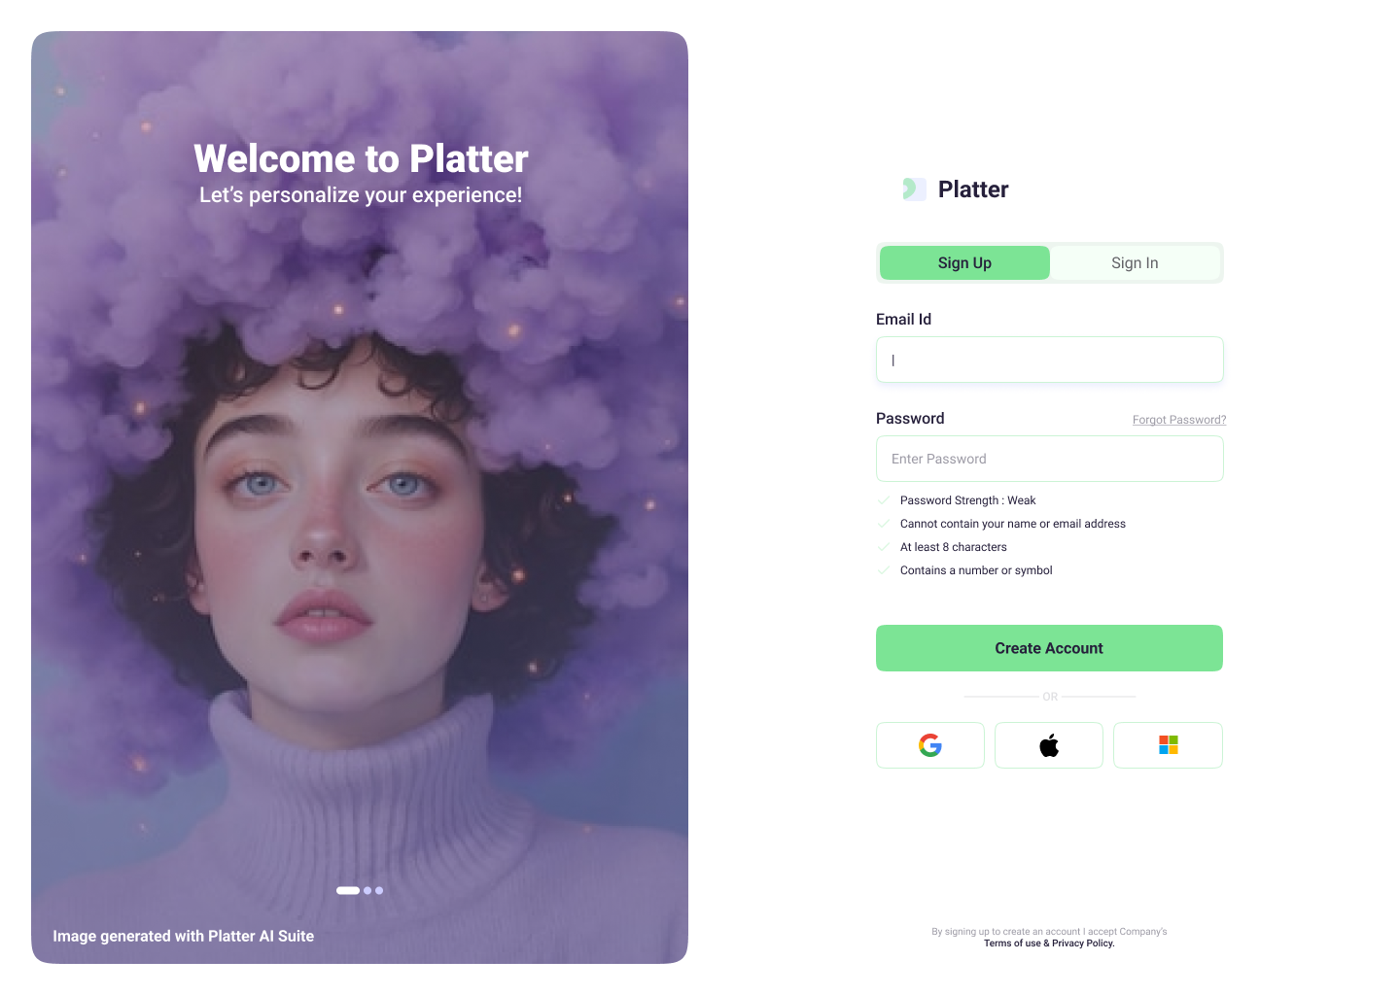
Task: Click the Password Strength checkmark icon
Action: pyautogui.click(x=884, y=500)
